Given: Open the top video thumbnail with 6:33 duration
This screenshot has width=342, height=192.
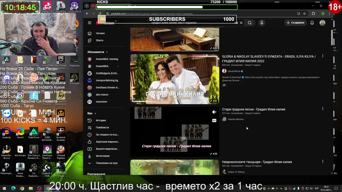Looking at the screenshot, I should (175, 39).
